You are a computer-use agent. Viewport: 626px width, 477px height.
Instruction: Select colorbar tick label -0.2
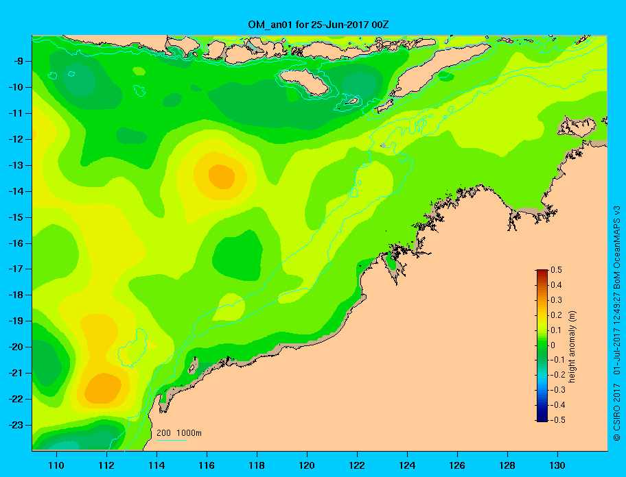point(558,375)
